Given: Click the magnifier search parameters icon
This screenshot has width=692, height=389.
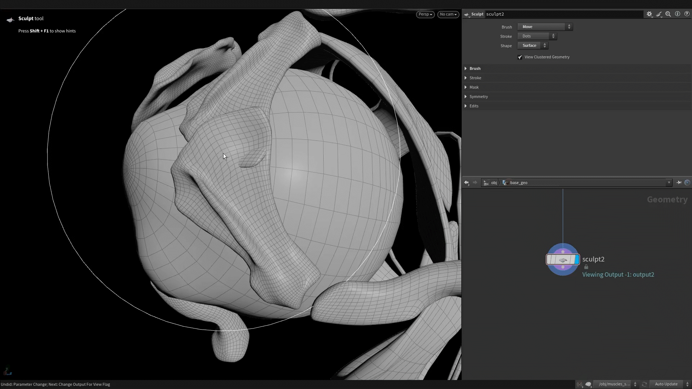Looking at the screenshot, I should (x=668, y=14).
